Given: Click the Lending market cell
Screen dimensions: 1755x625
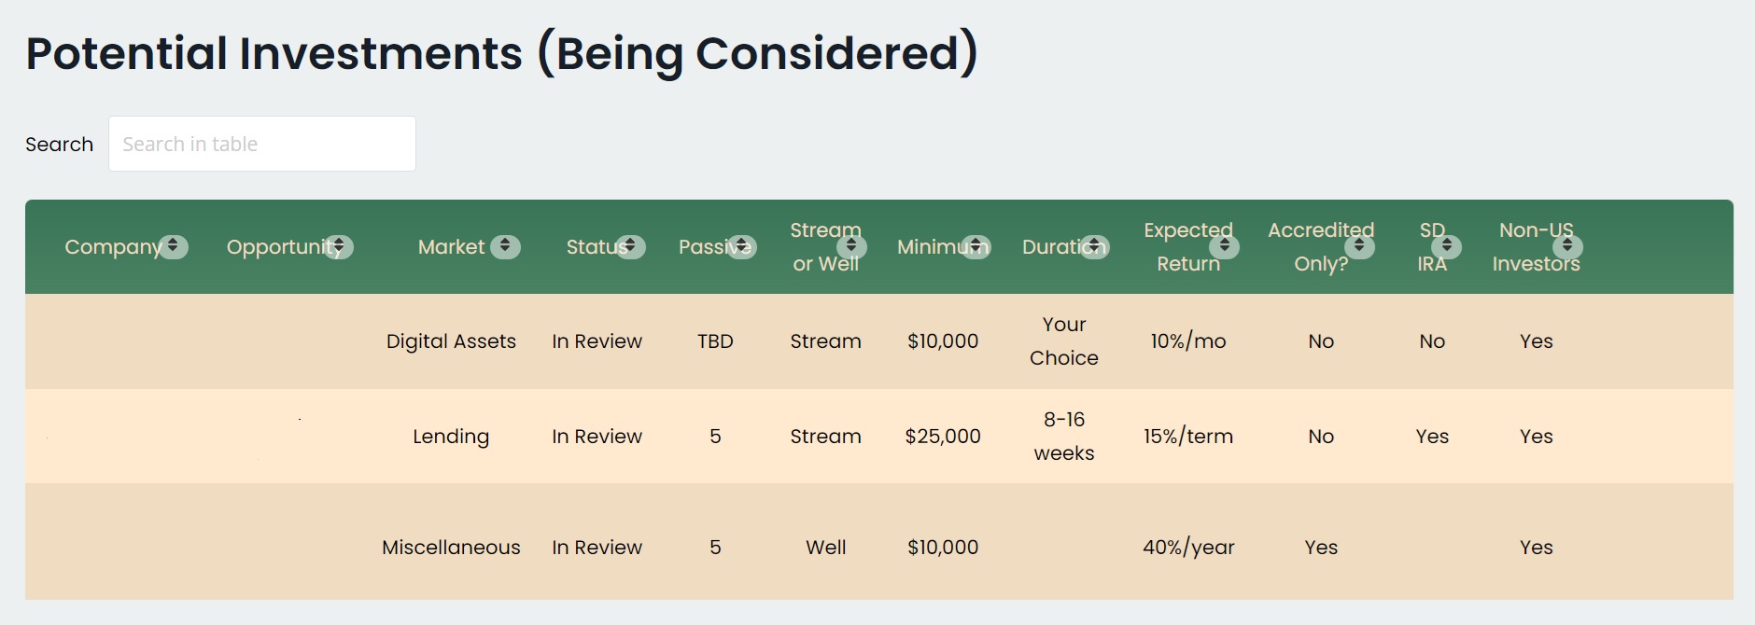Looking at the screenshot, I should click(451, 437).
